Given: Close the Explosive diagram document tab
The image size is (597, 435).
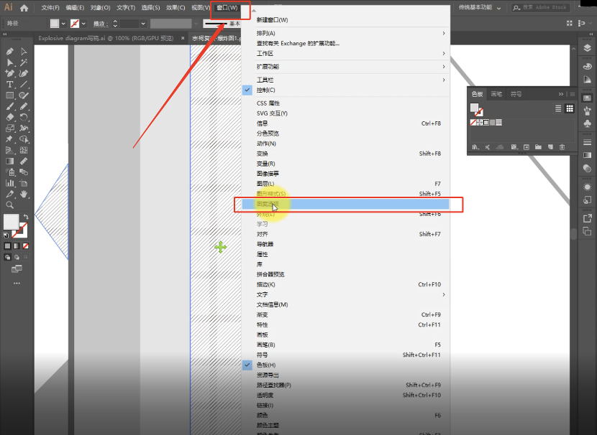Looking at the screenshot, I should (183, 38).
